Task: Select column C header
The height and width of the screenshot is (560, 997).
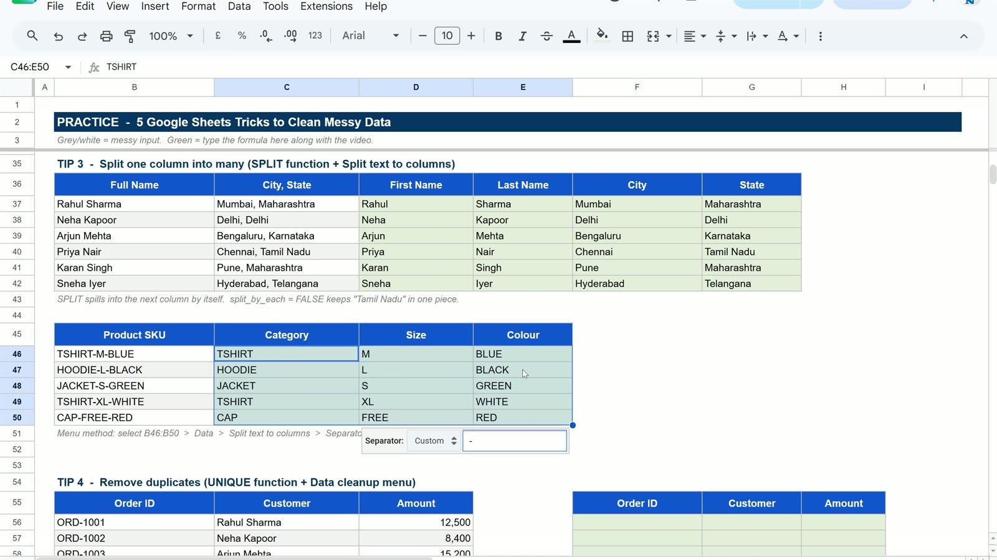Action: point(287,87)
